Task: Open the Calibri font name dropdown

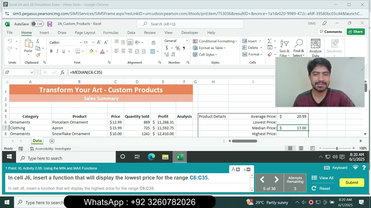Action: click(80, 42)
